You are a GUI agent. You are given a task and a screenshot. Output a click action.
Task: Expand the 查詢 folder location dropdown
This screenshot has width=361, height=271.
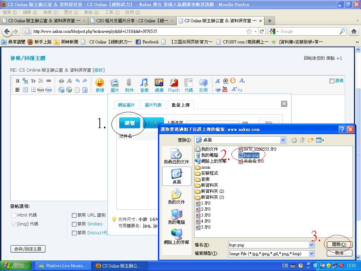pos(283,140)
